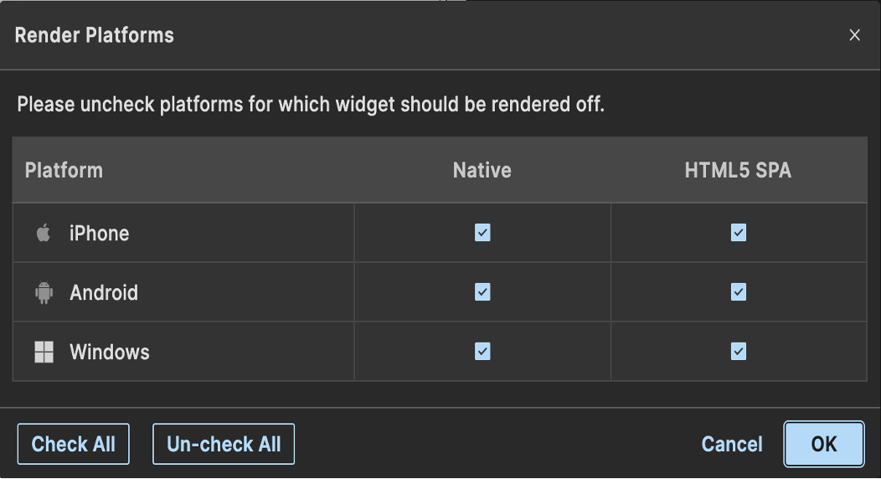The image size is (881, 479).
Task: Select the iPhone row label
Action: (x=99, y=233)
